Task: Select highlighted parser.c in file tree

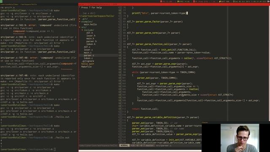Action: coord(89,55)
